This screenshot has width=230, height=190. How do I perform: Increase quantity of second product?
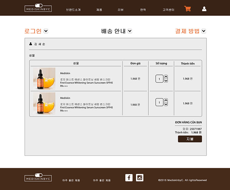pyautogui.click(x=166, y=101)
